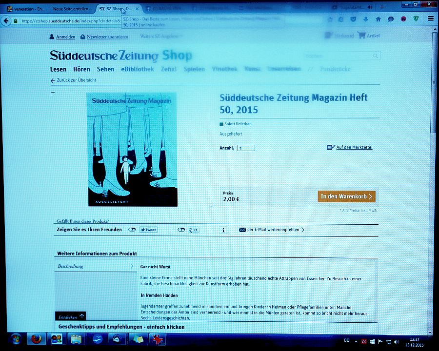Click the shopping cart icon
The height and width of the screenshot is (351, 439).
point(361,36)
